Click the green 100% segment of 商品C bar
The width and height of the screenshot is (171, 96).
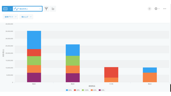pos(34,61)
